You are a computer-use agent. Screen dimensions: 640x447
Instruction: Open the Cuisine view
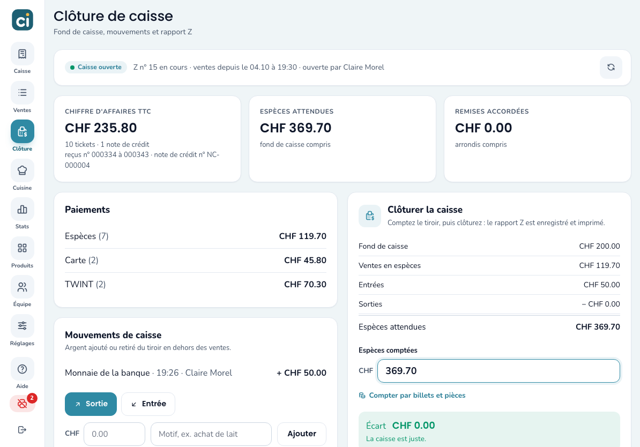pos(23,175)
